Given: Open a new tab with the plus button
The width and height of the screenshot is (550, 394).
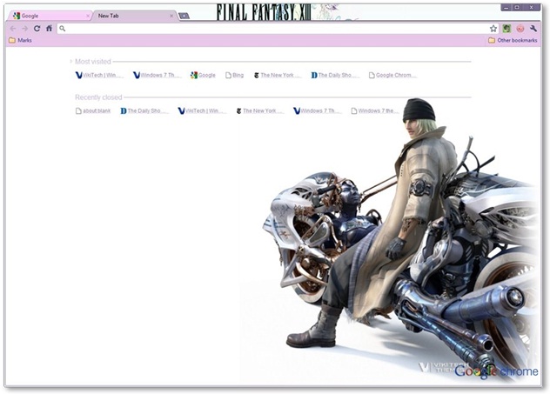Looking at the screenshot, I should [184, 16].
